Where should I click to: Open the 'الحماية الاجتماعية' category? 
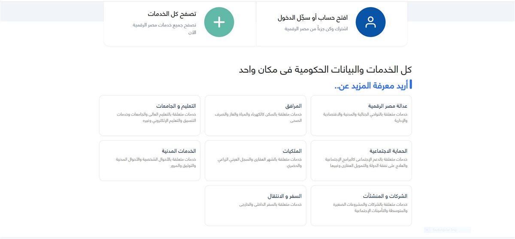pyautogui.click(x=361, y=160)
